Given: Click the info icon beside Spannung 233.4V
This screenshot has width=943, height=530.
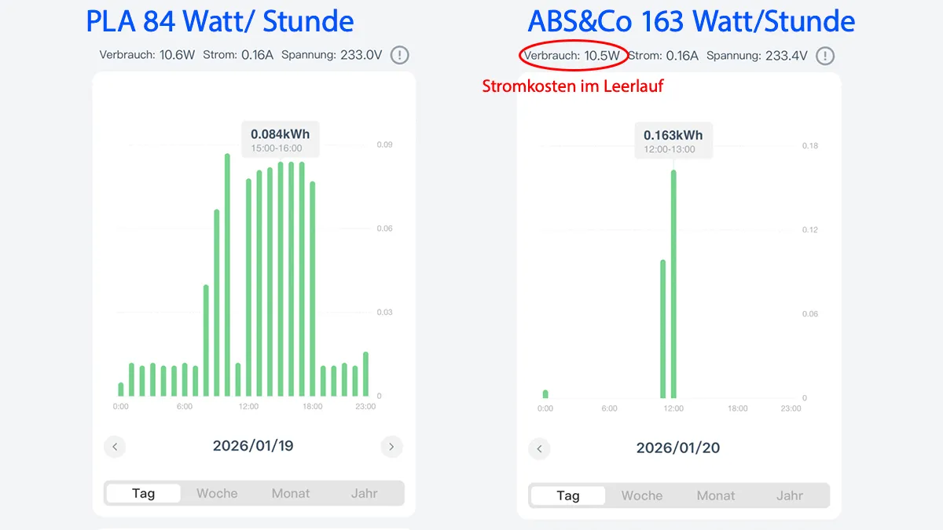Looking at the screenshot, I should coord(825,56).
